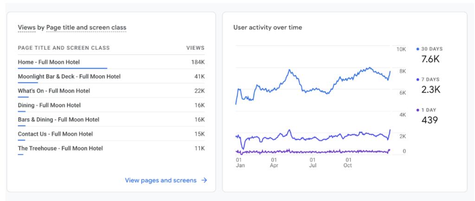The width and height of the screenshot is (475, 201).
Task: Click the blue progress bar under Home row
Action: pos(62,68)
